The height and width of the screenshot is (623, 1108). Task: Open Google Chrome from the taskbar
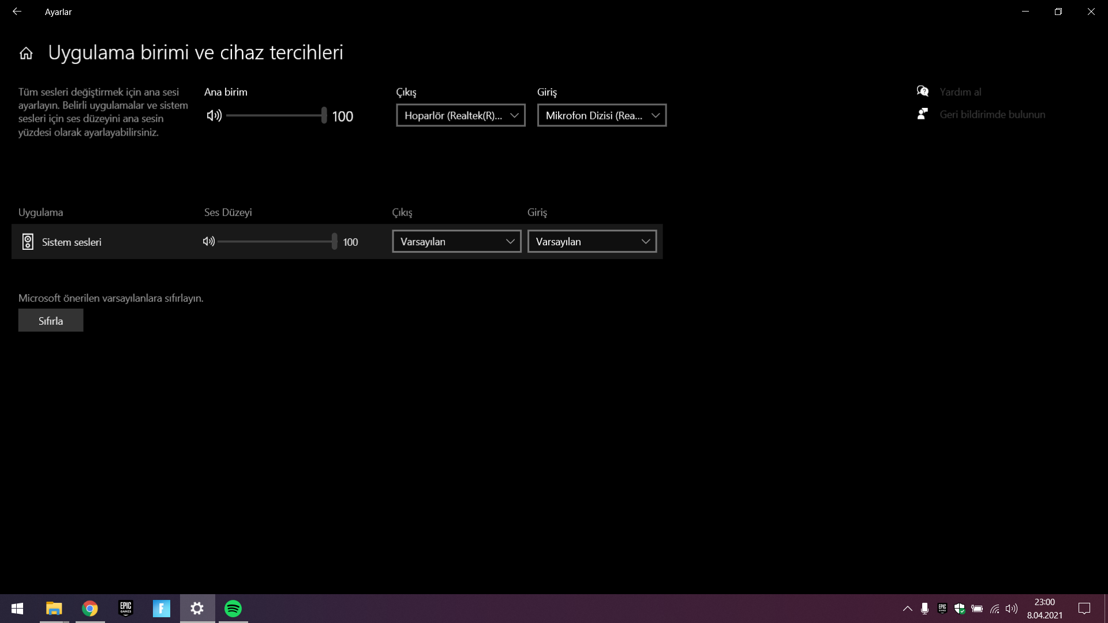(x=90, y=609)
